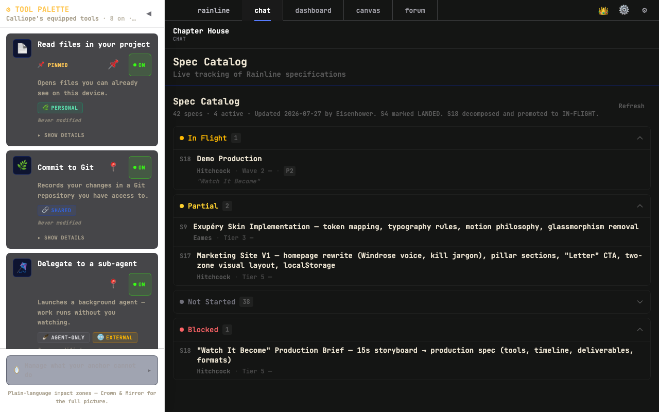Turn off the Commit to Git tool
Screen dimensions: 659x412
(x=140, y=167)
